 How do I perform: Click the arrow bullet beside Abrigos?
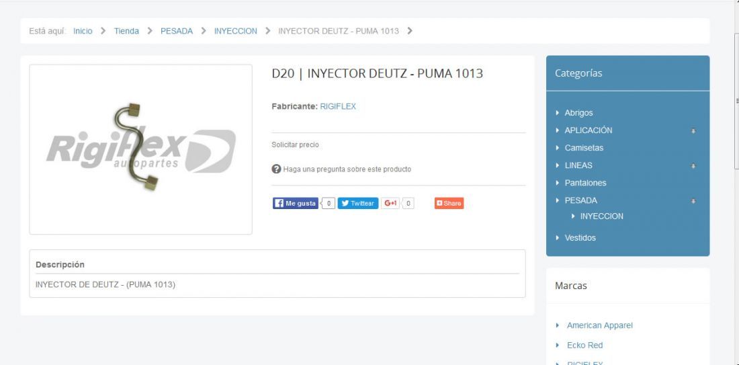[558, 113]
